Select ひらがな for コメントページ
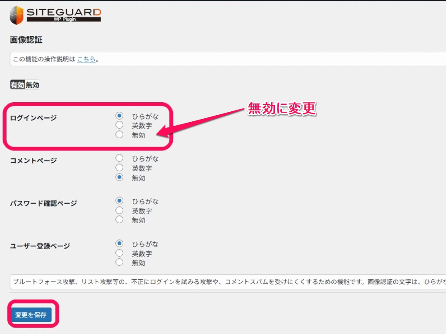446x334 pixels. click(x=119, y=158)
